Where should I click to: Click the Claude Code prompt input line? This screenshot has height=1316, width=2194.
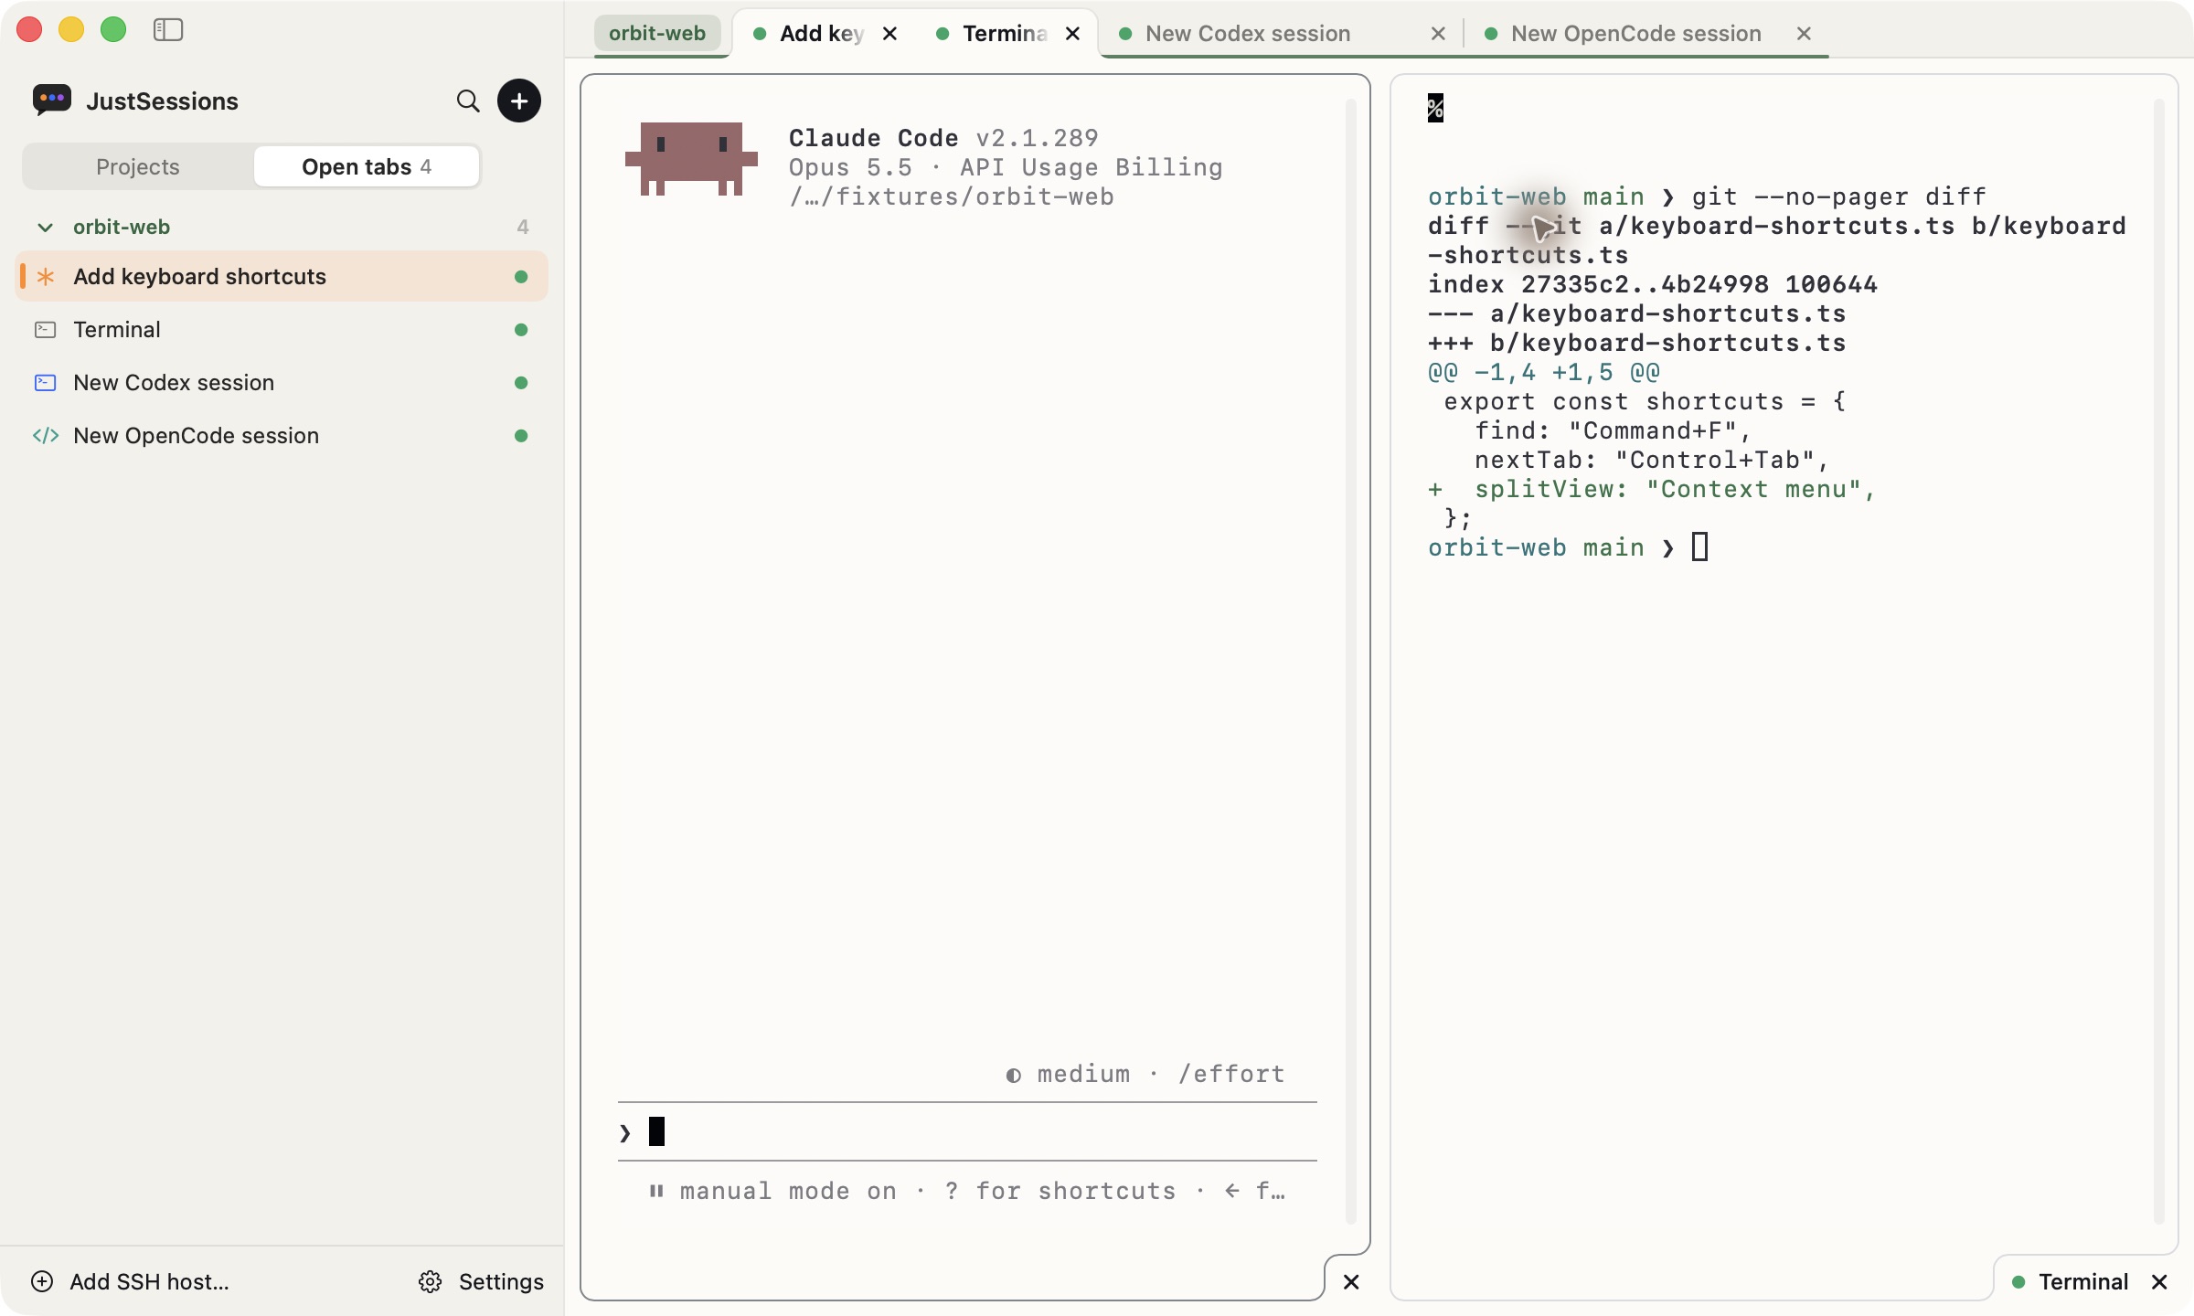pyautogui.click(x=967, y=1132)
